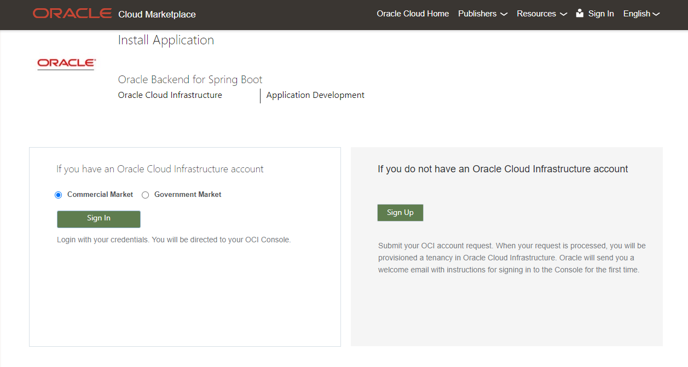
Task: Open the Oracle Backend for Spring Boot title
Action: pos(190,79)
